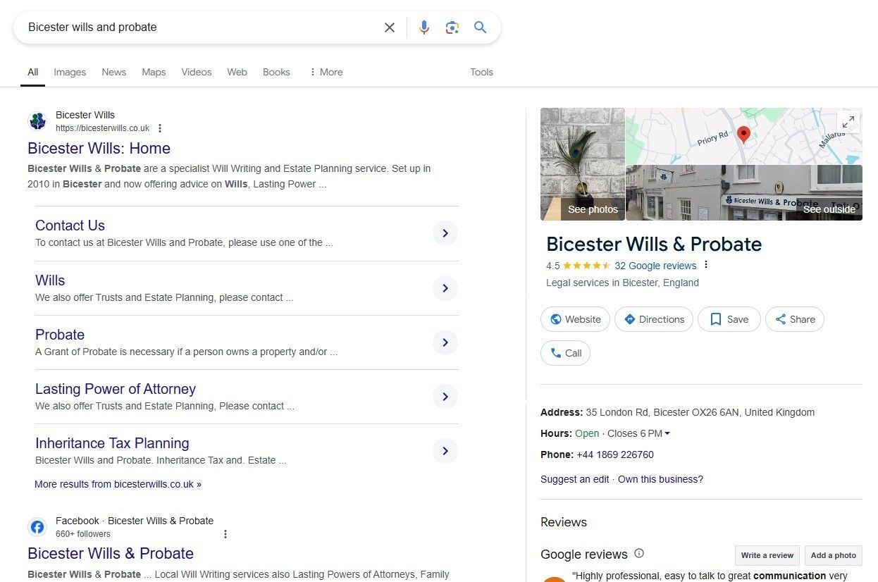
Task: Click the red map pin marker
Action: click(743, 135)
